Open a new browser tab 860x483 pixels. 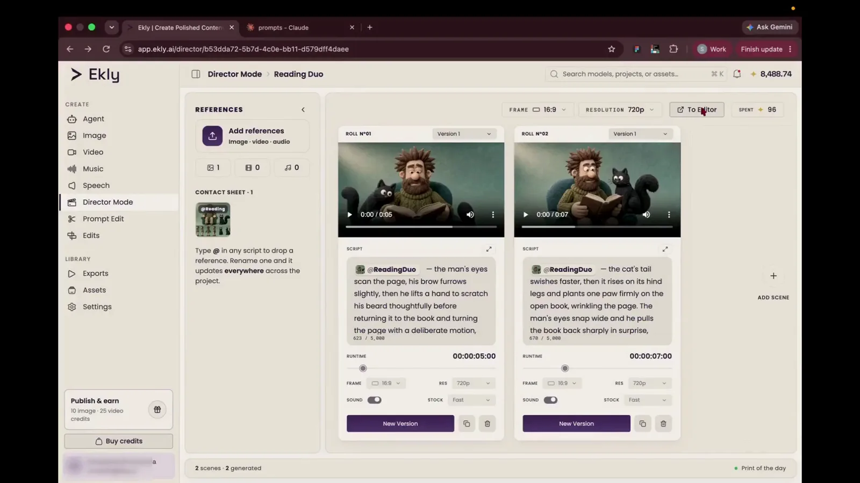[370, 27]
